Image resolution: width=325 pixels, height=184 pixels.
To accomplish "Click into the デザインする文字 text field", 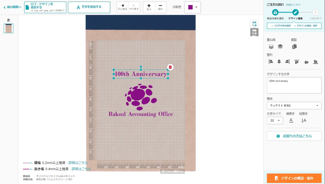I will pos(294,85).
